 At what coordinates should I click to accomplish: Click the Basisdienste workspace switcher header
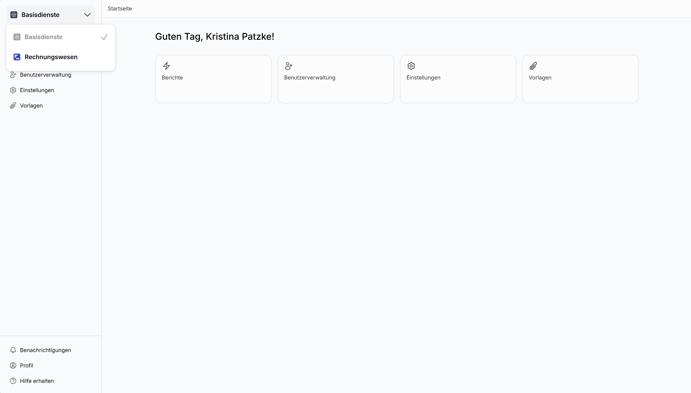click(40, 15)
